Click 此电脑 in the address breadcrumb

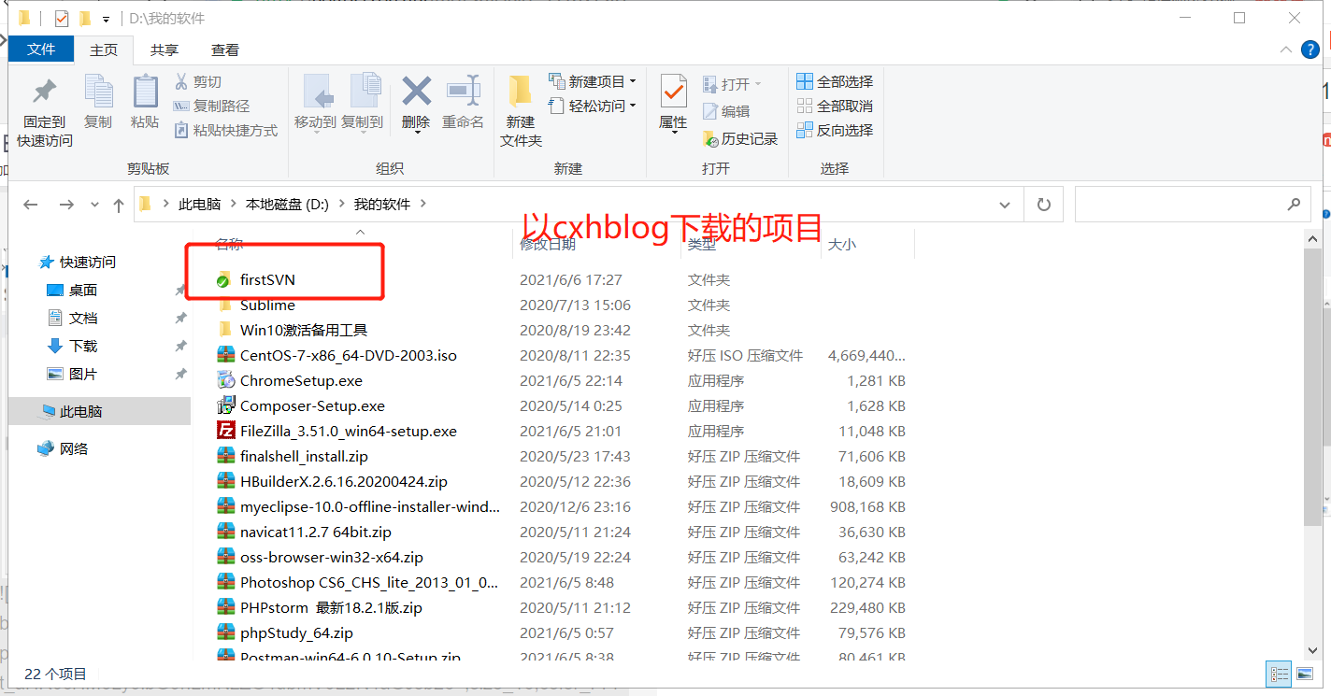200,204
